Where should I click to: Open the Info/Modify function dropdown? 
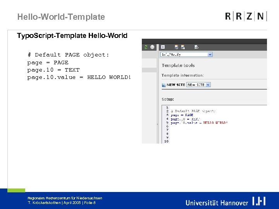(186, 55)
